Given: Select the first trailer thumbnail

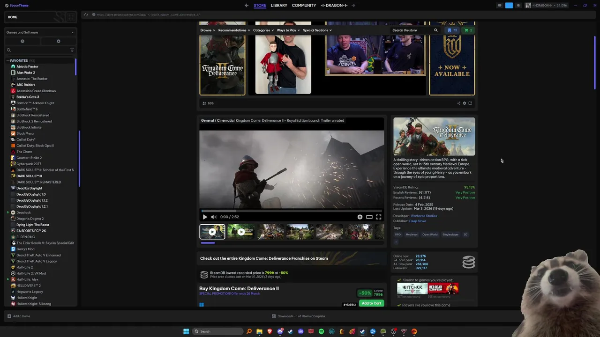Looking at the screenshot, I should click(212, 232).
